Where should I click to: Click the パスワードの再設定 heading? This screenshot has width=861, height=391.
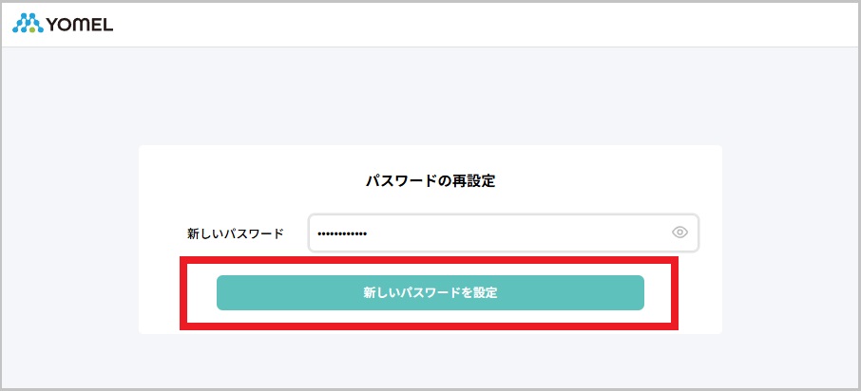(430, 181)
